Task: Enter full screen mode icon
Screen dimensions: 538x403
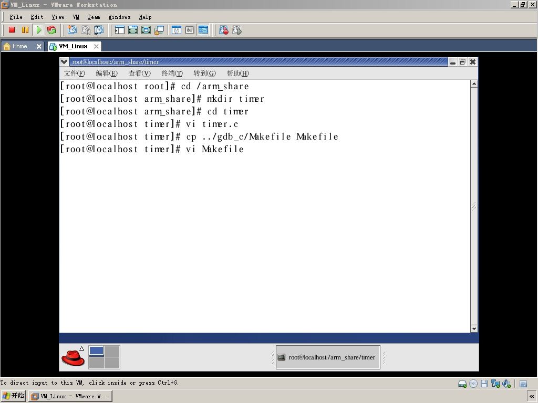Action: click(146, 30)
